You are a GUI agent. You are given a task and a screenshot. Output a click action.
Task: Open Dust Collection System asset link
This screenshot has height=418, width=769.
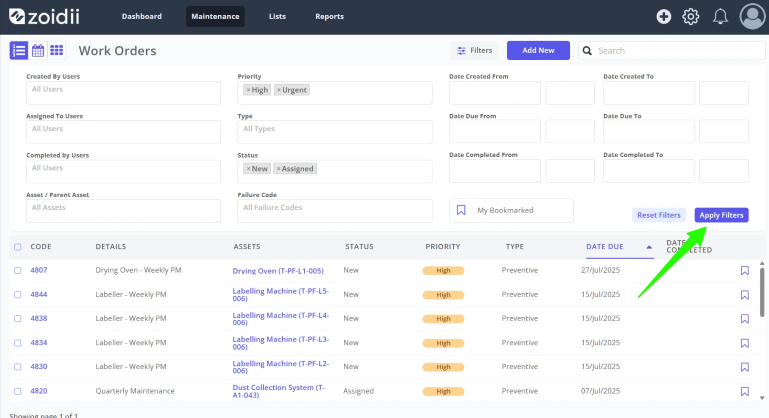279,391
